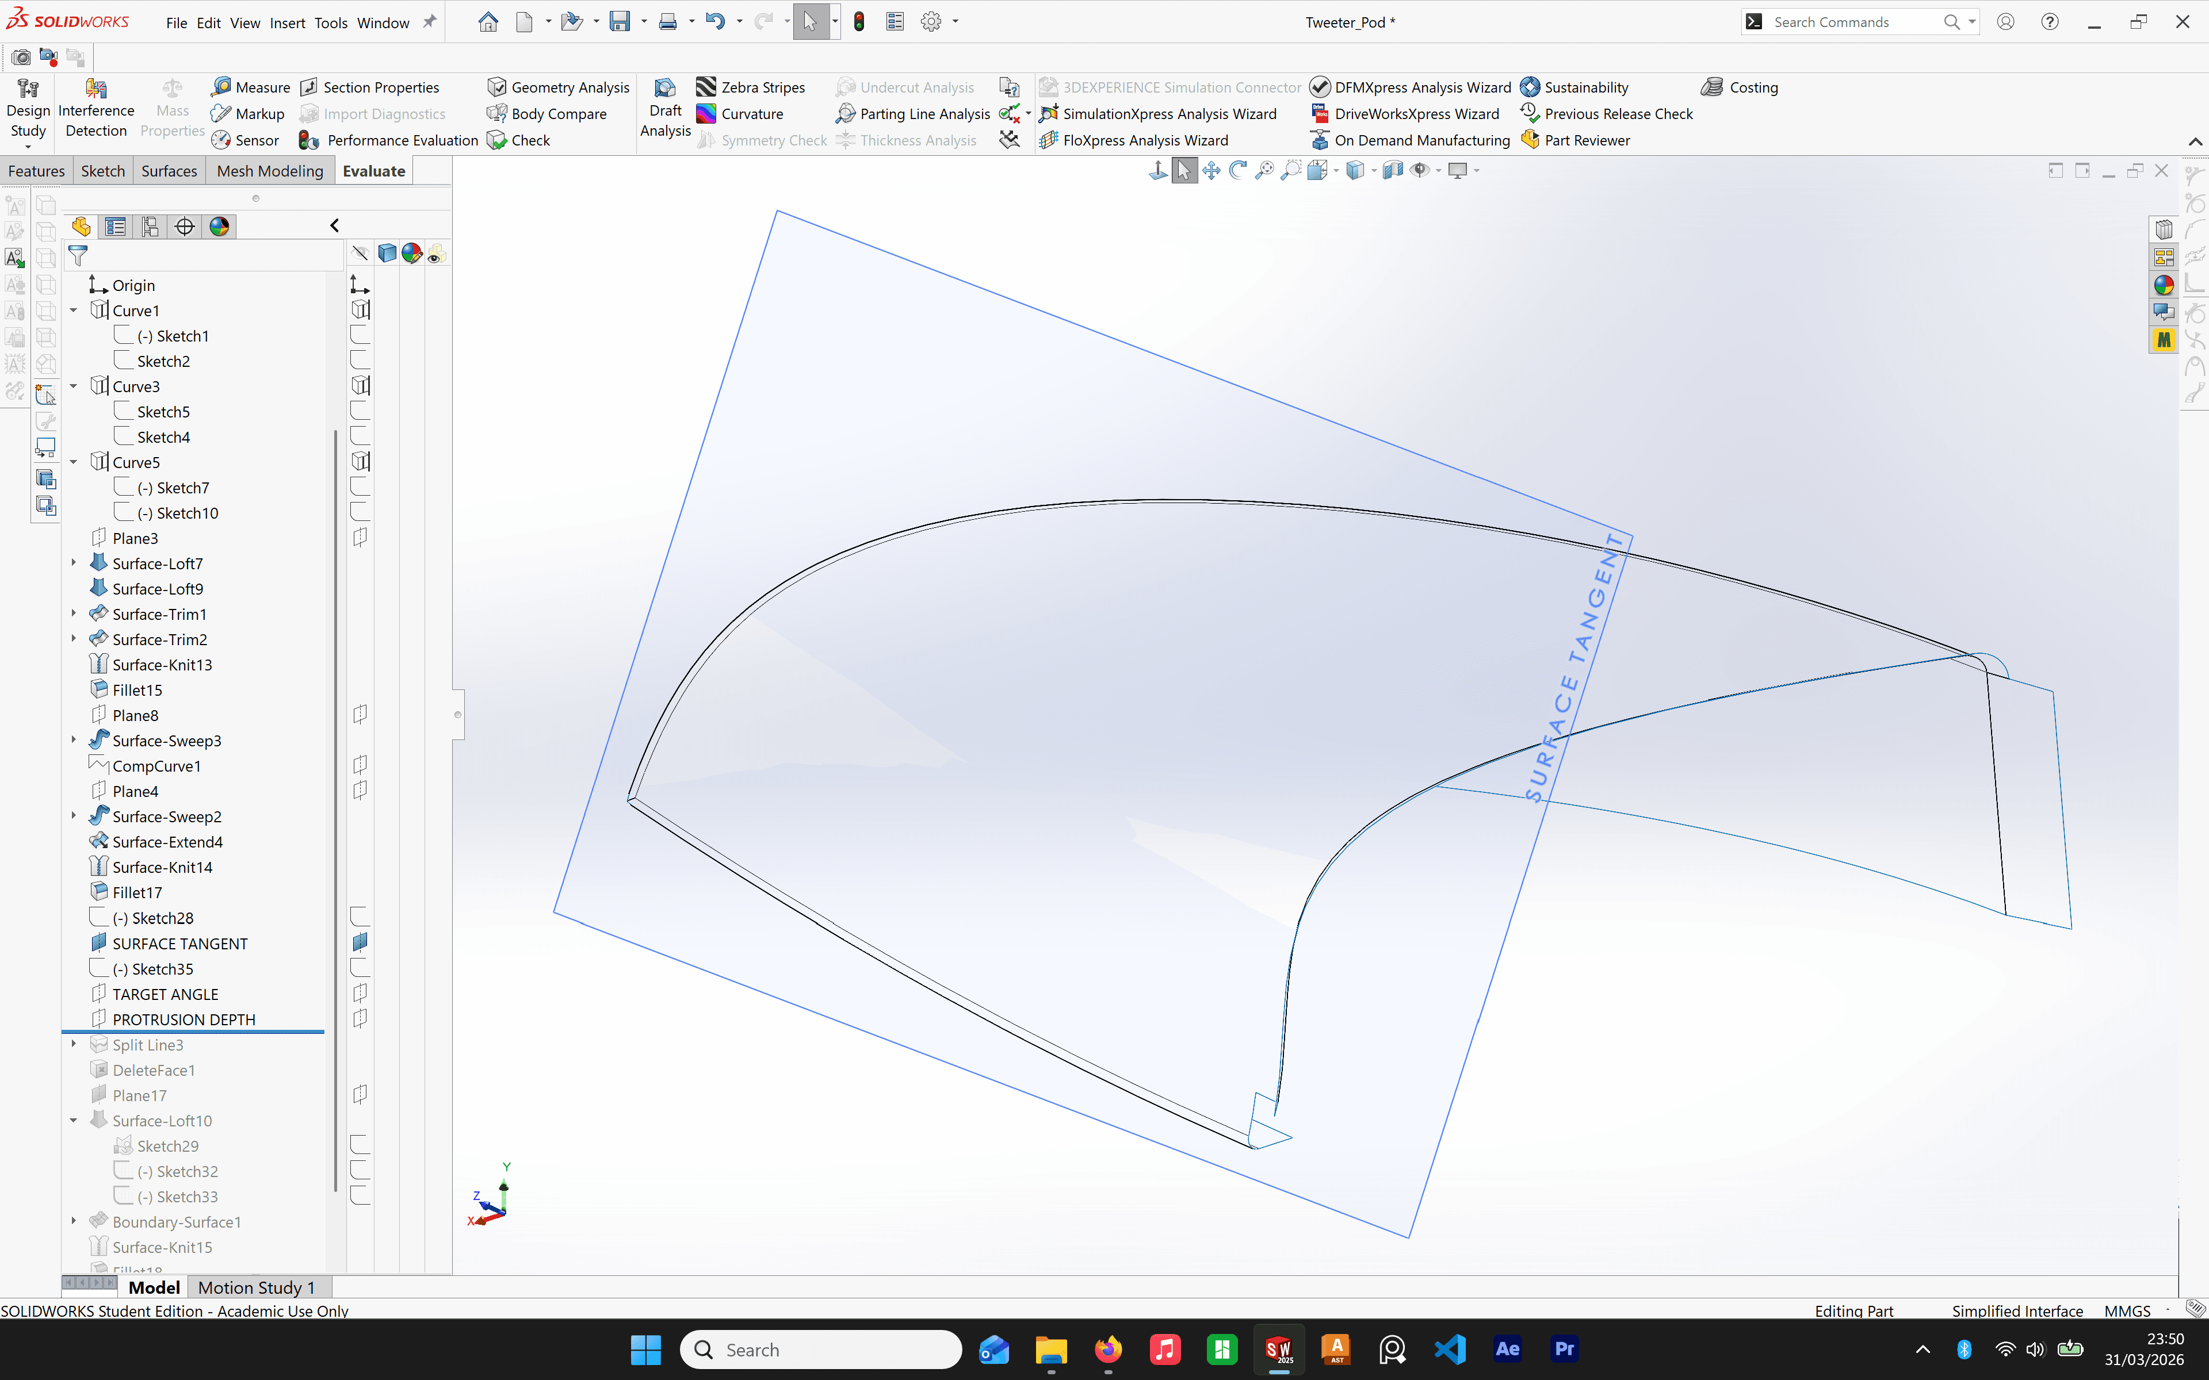This screenshot has height=1380, width=2209.
Task: Open FloXpress Analysis Wizard
Action: click(1134, 140)
